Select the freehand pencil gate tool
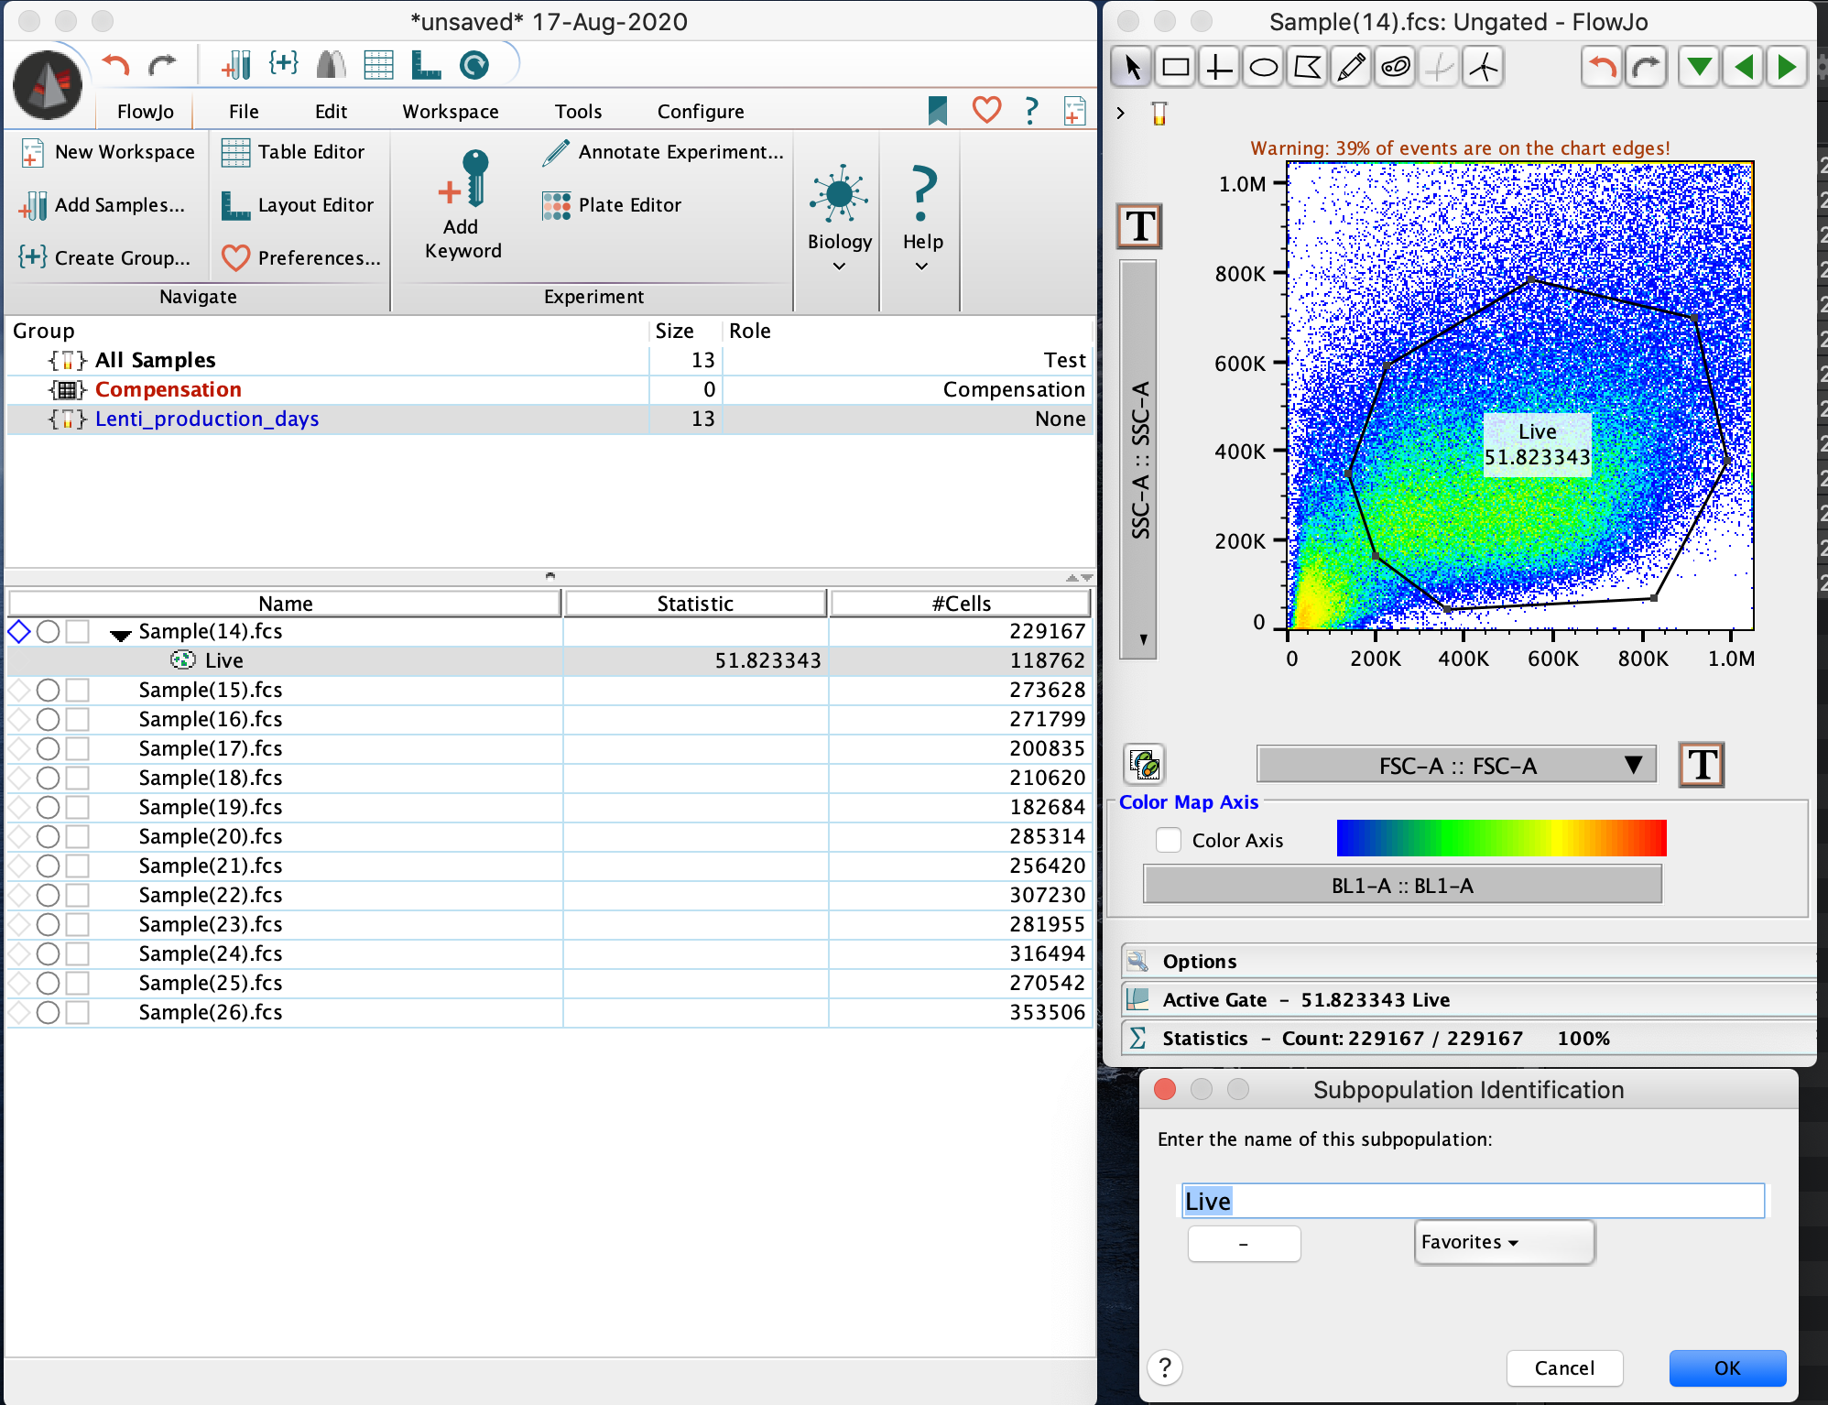Image resolution: width=1828 pixels, height=1405 pixels. pos(1351,66)
